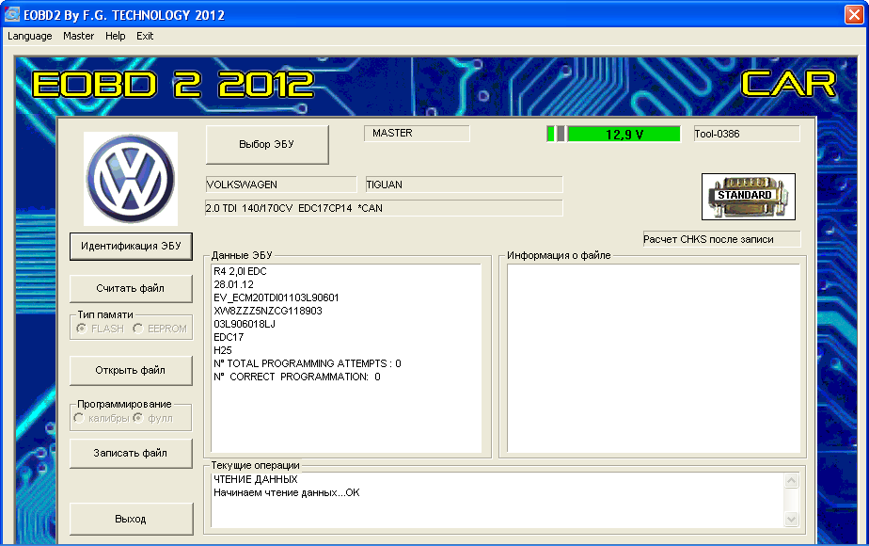Select the FLASH memory type radio button
Viewport: 869px width, 546px height.
click(x=82, y=329)
